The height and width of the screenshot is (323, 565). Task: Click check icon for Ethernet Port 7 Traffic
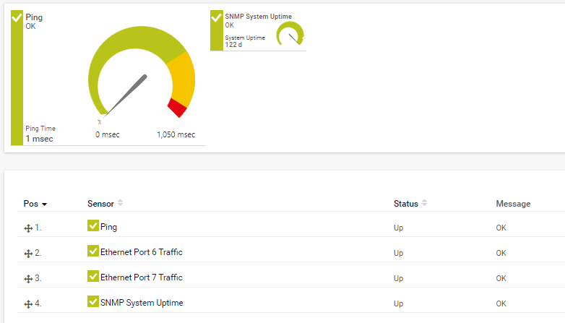(x=92, y=277)
